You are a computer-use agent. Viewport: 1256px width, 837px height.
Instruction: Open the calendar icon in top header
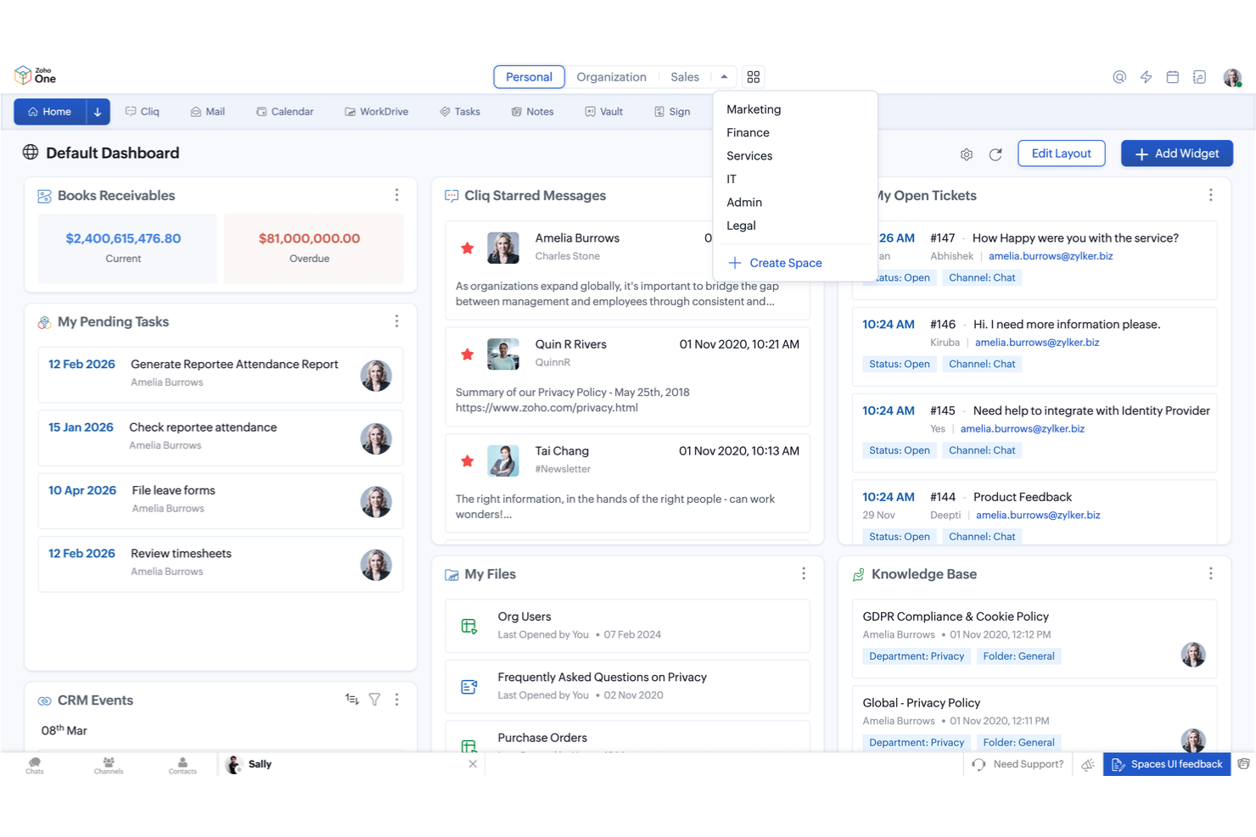1172,77
